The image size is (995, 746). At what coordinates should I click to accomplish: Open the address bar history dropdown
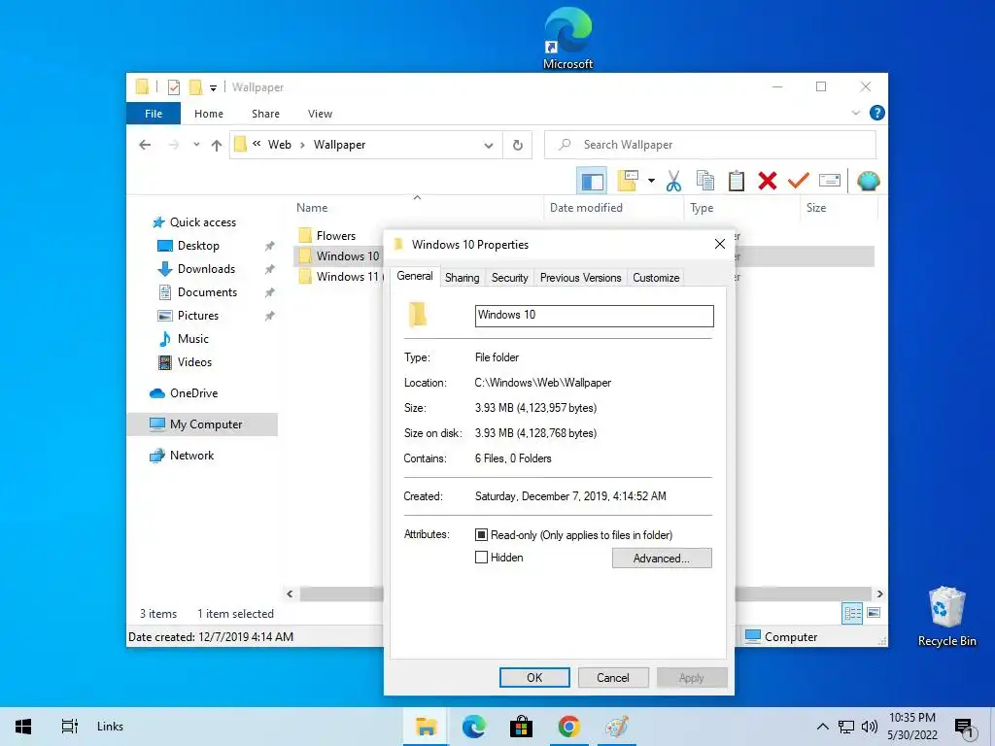(489, 146)
